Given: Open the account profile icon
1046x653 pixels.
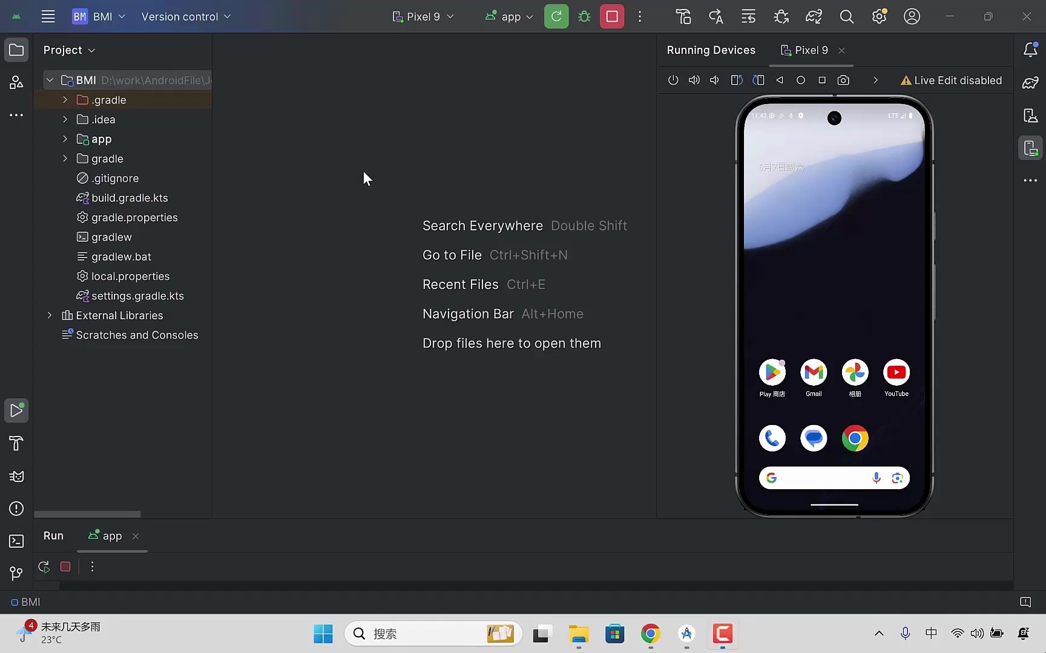Looking at the screenshot, I should (x=912, y=16).
